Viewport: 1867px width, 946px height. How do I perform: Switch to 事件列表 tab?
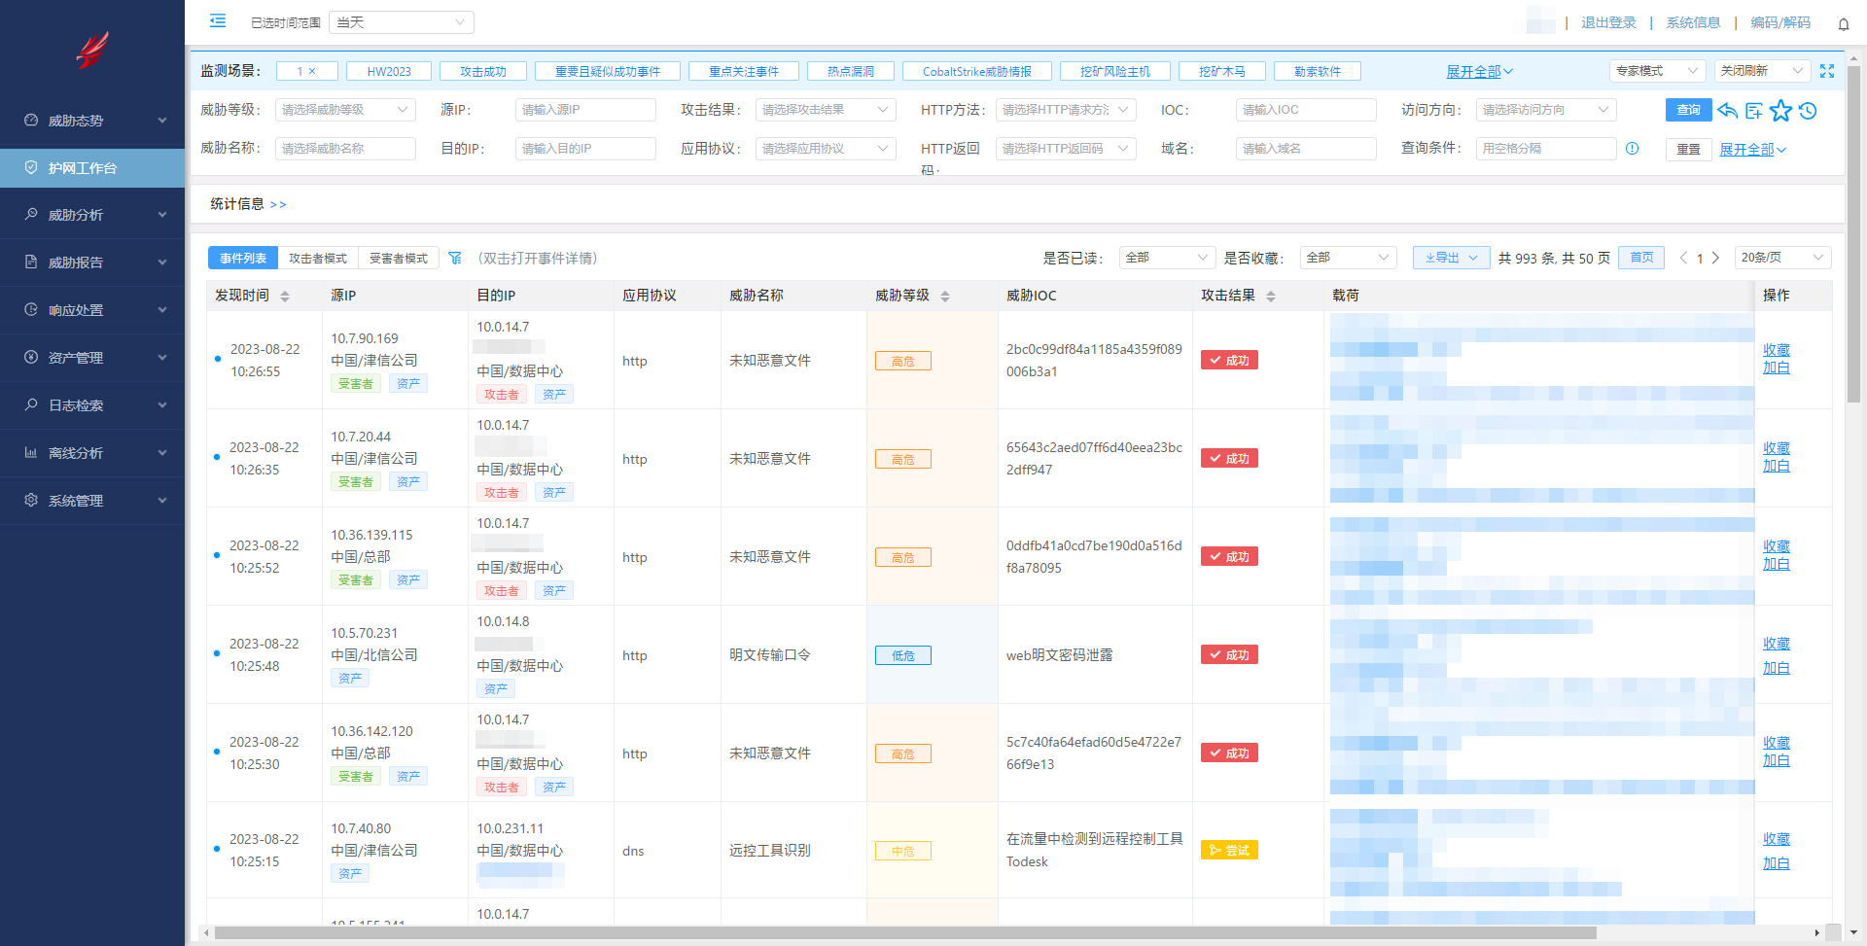pyautogui.click(x=243, y=258)
